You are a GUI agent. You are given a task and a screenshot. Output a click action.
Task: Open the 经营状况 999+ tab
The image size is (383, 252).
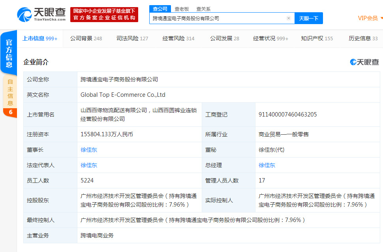(x=270, y=38)
